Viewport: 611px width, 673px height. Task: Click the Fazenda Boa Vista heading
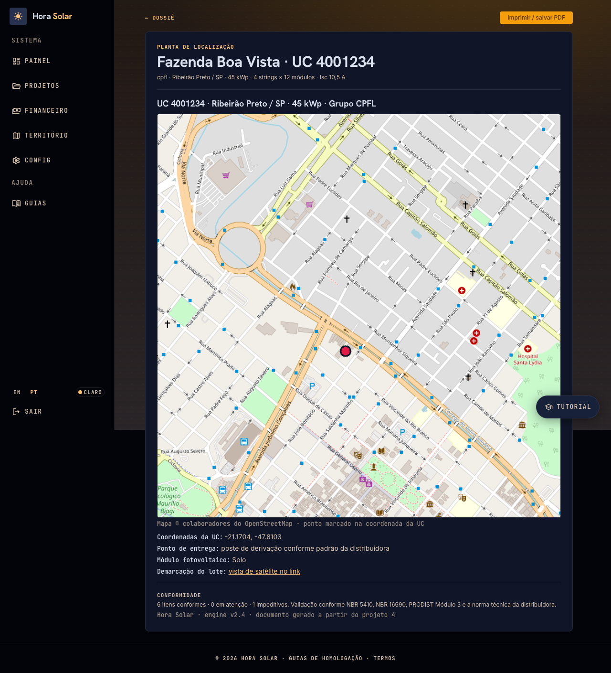click(266, 62)
